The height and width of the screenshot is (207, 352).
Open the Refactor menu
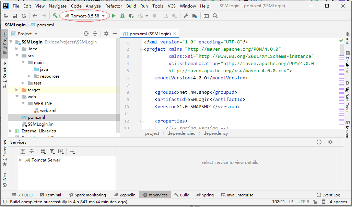pos(114,6)
